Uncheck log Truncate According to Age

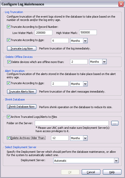pos(8,40)
